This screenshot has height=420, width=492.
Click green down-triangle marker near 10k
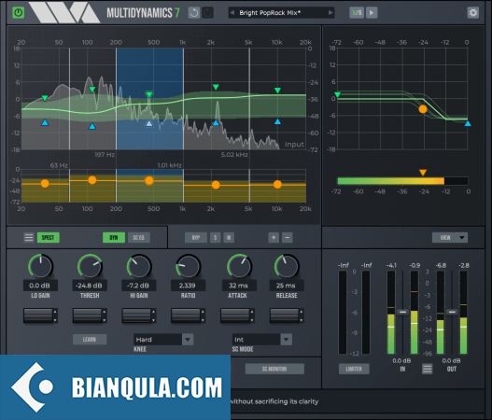click(x=277, y=91)
